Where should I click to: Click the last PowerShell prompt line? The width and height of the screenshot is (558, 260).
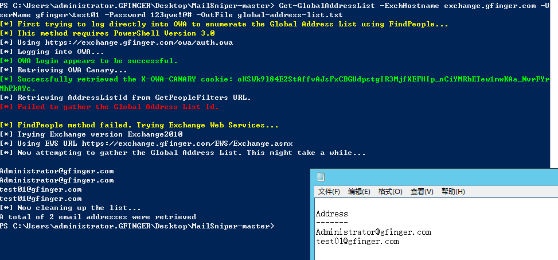138,226
